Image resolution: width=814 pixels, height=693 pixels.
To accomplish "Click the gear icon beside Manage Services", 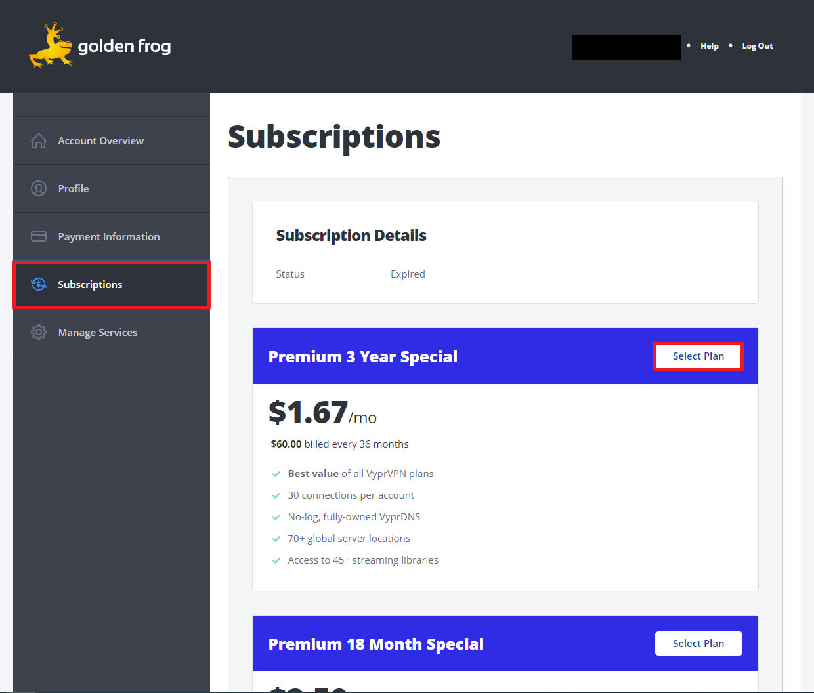I will tap(39, 332).
